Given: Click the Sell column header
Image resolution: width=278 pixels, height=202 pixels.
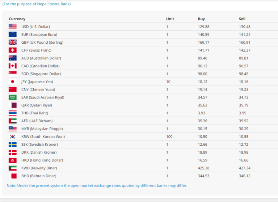Looking at the screenshot, I should point(242,19).
